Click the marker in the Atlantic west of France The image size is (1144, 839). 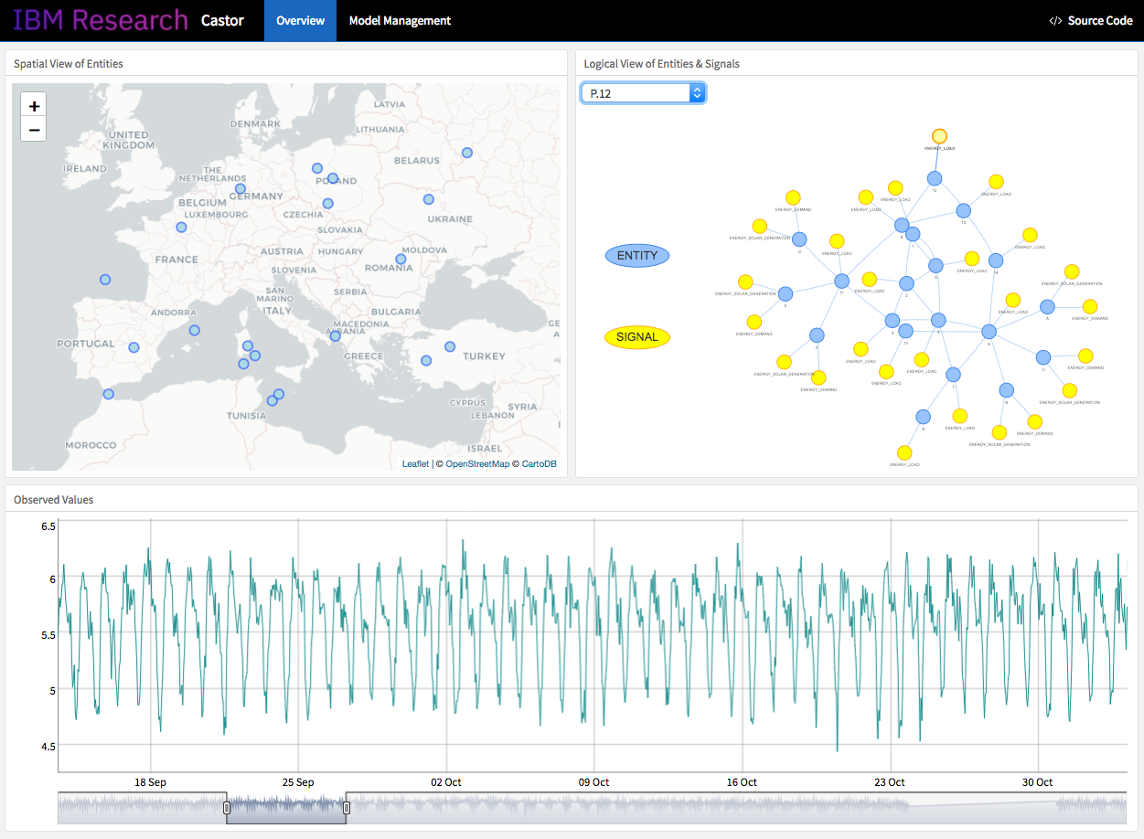[105, 280]
